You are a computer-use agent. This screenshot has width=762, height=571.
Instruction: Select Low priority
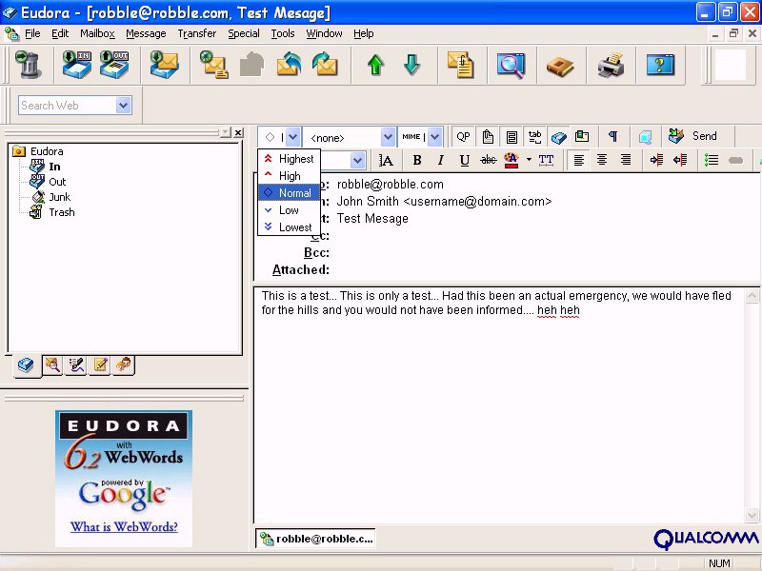tap(289, 209)
